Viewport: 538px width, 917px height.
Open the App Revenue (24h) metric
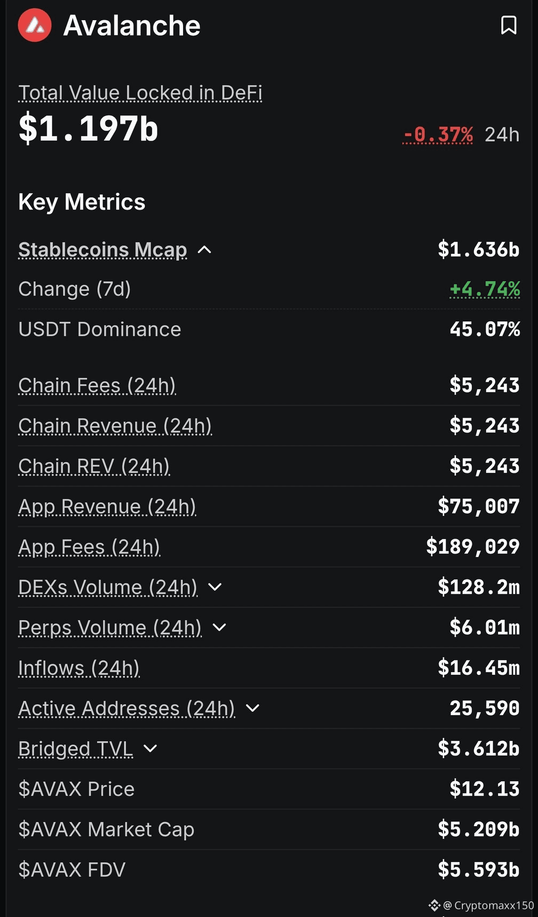(107, 506)
